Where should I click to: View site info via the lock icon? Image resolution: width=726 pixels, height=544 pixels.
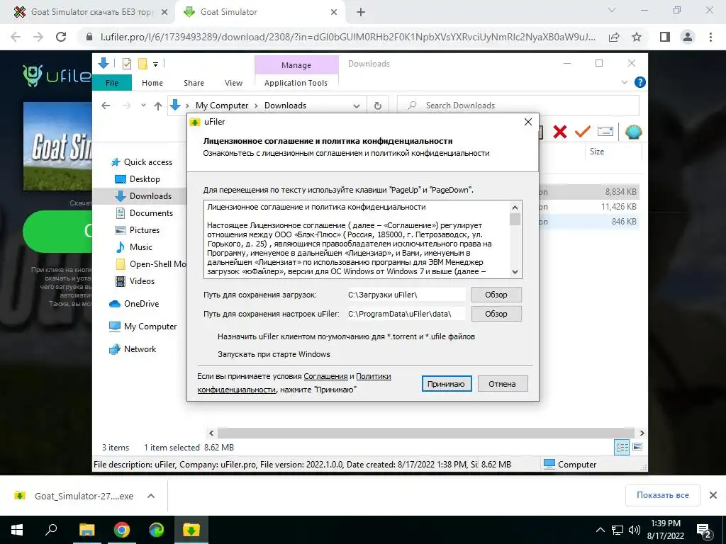pos(89,37)
